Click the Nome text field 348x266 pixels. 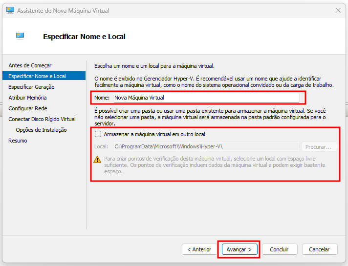[206, 98]
